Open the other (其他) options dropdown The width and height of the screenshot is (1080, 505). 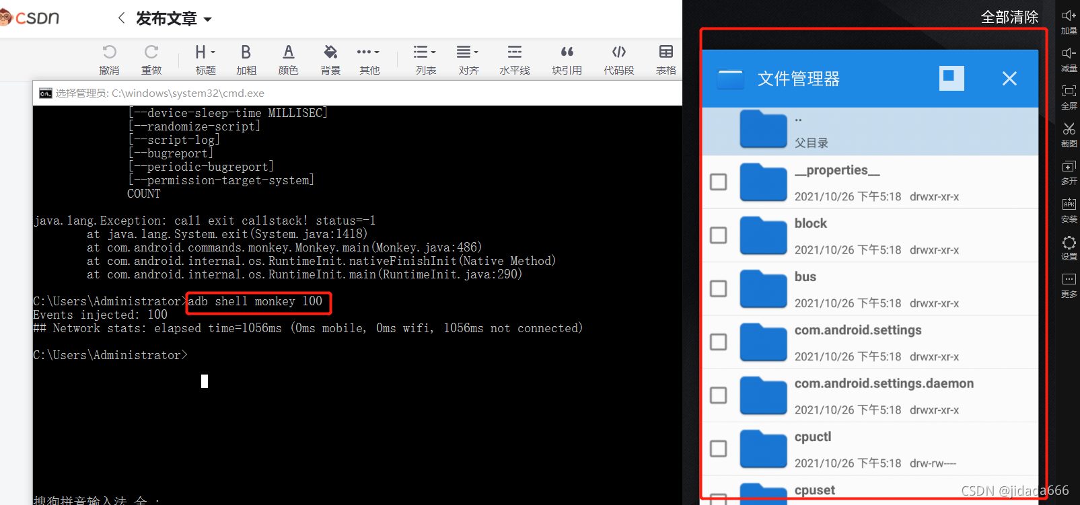(x=369, y=52)
